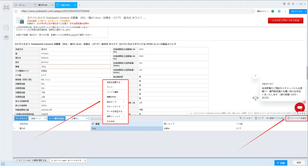Select the 開くタイプ column header
Screen dimensions: 308x166
[199, 124]
